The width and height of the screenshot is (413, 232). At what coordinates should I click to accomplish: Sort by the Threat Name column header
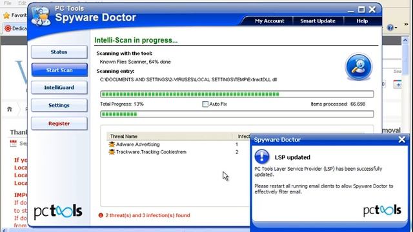(169, 136)
